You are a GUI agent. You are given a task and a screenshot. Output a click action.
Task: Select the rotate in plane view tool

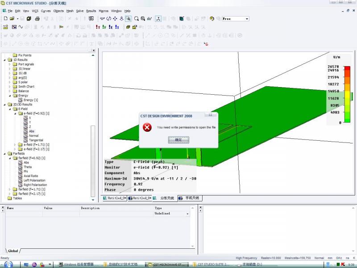(108, 19)
